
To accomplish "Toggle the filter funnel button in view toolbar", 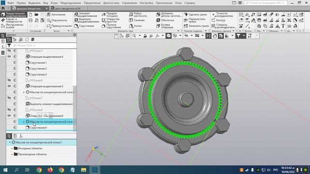I will tap(238, 36).
